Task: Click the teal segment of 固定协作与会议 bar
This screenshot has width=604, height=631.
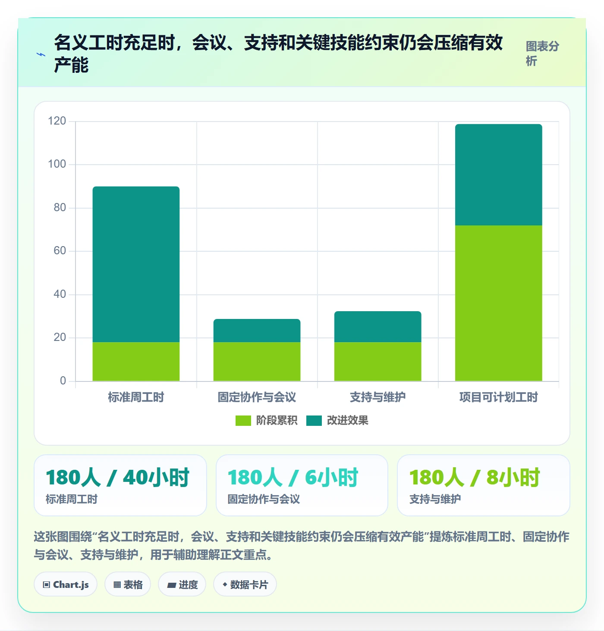Action: click(257, 331)
